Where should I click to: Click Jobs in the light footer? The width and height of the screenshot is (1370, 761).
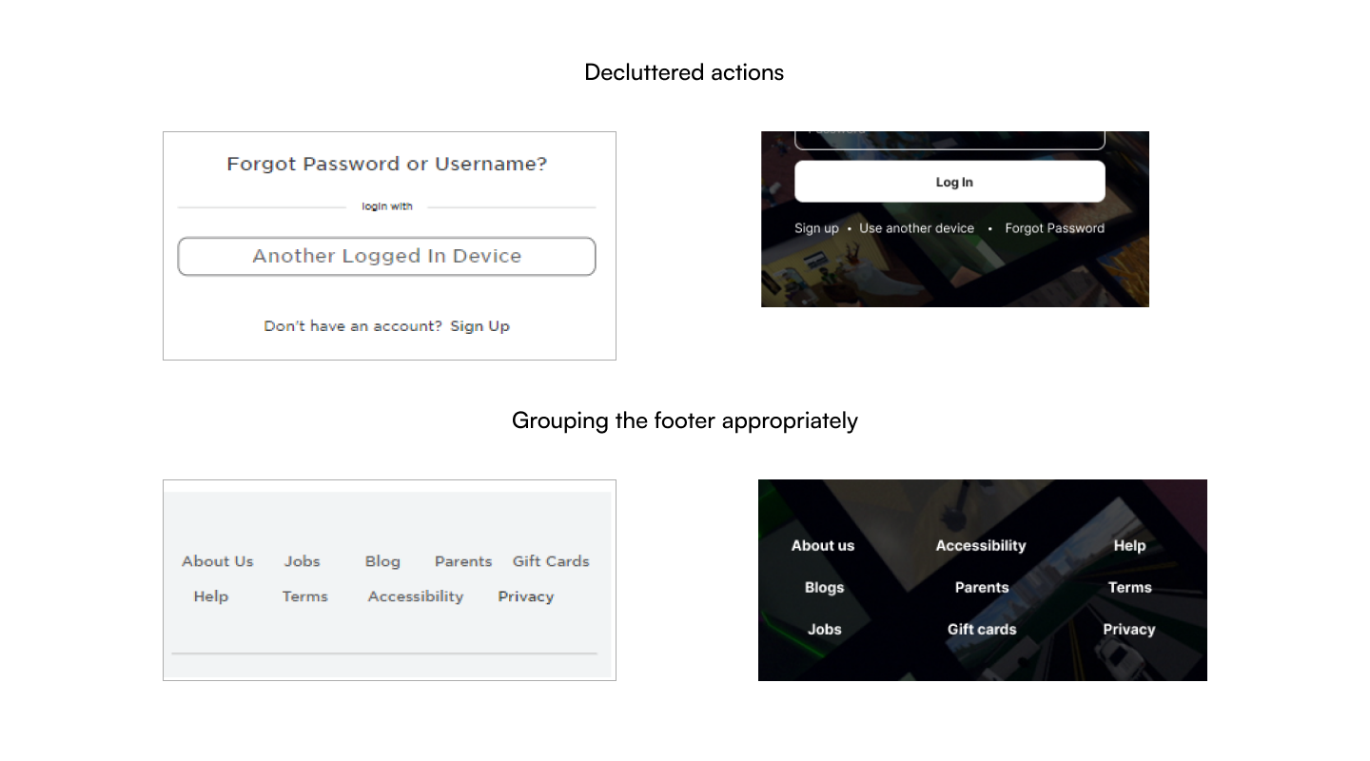pos(302,561)
